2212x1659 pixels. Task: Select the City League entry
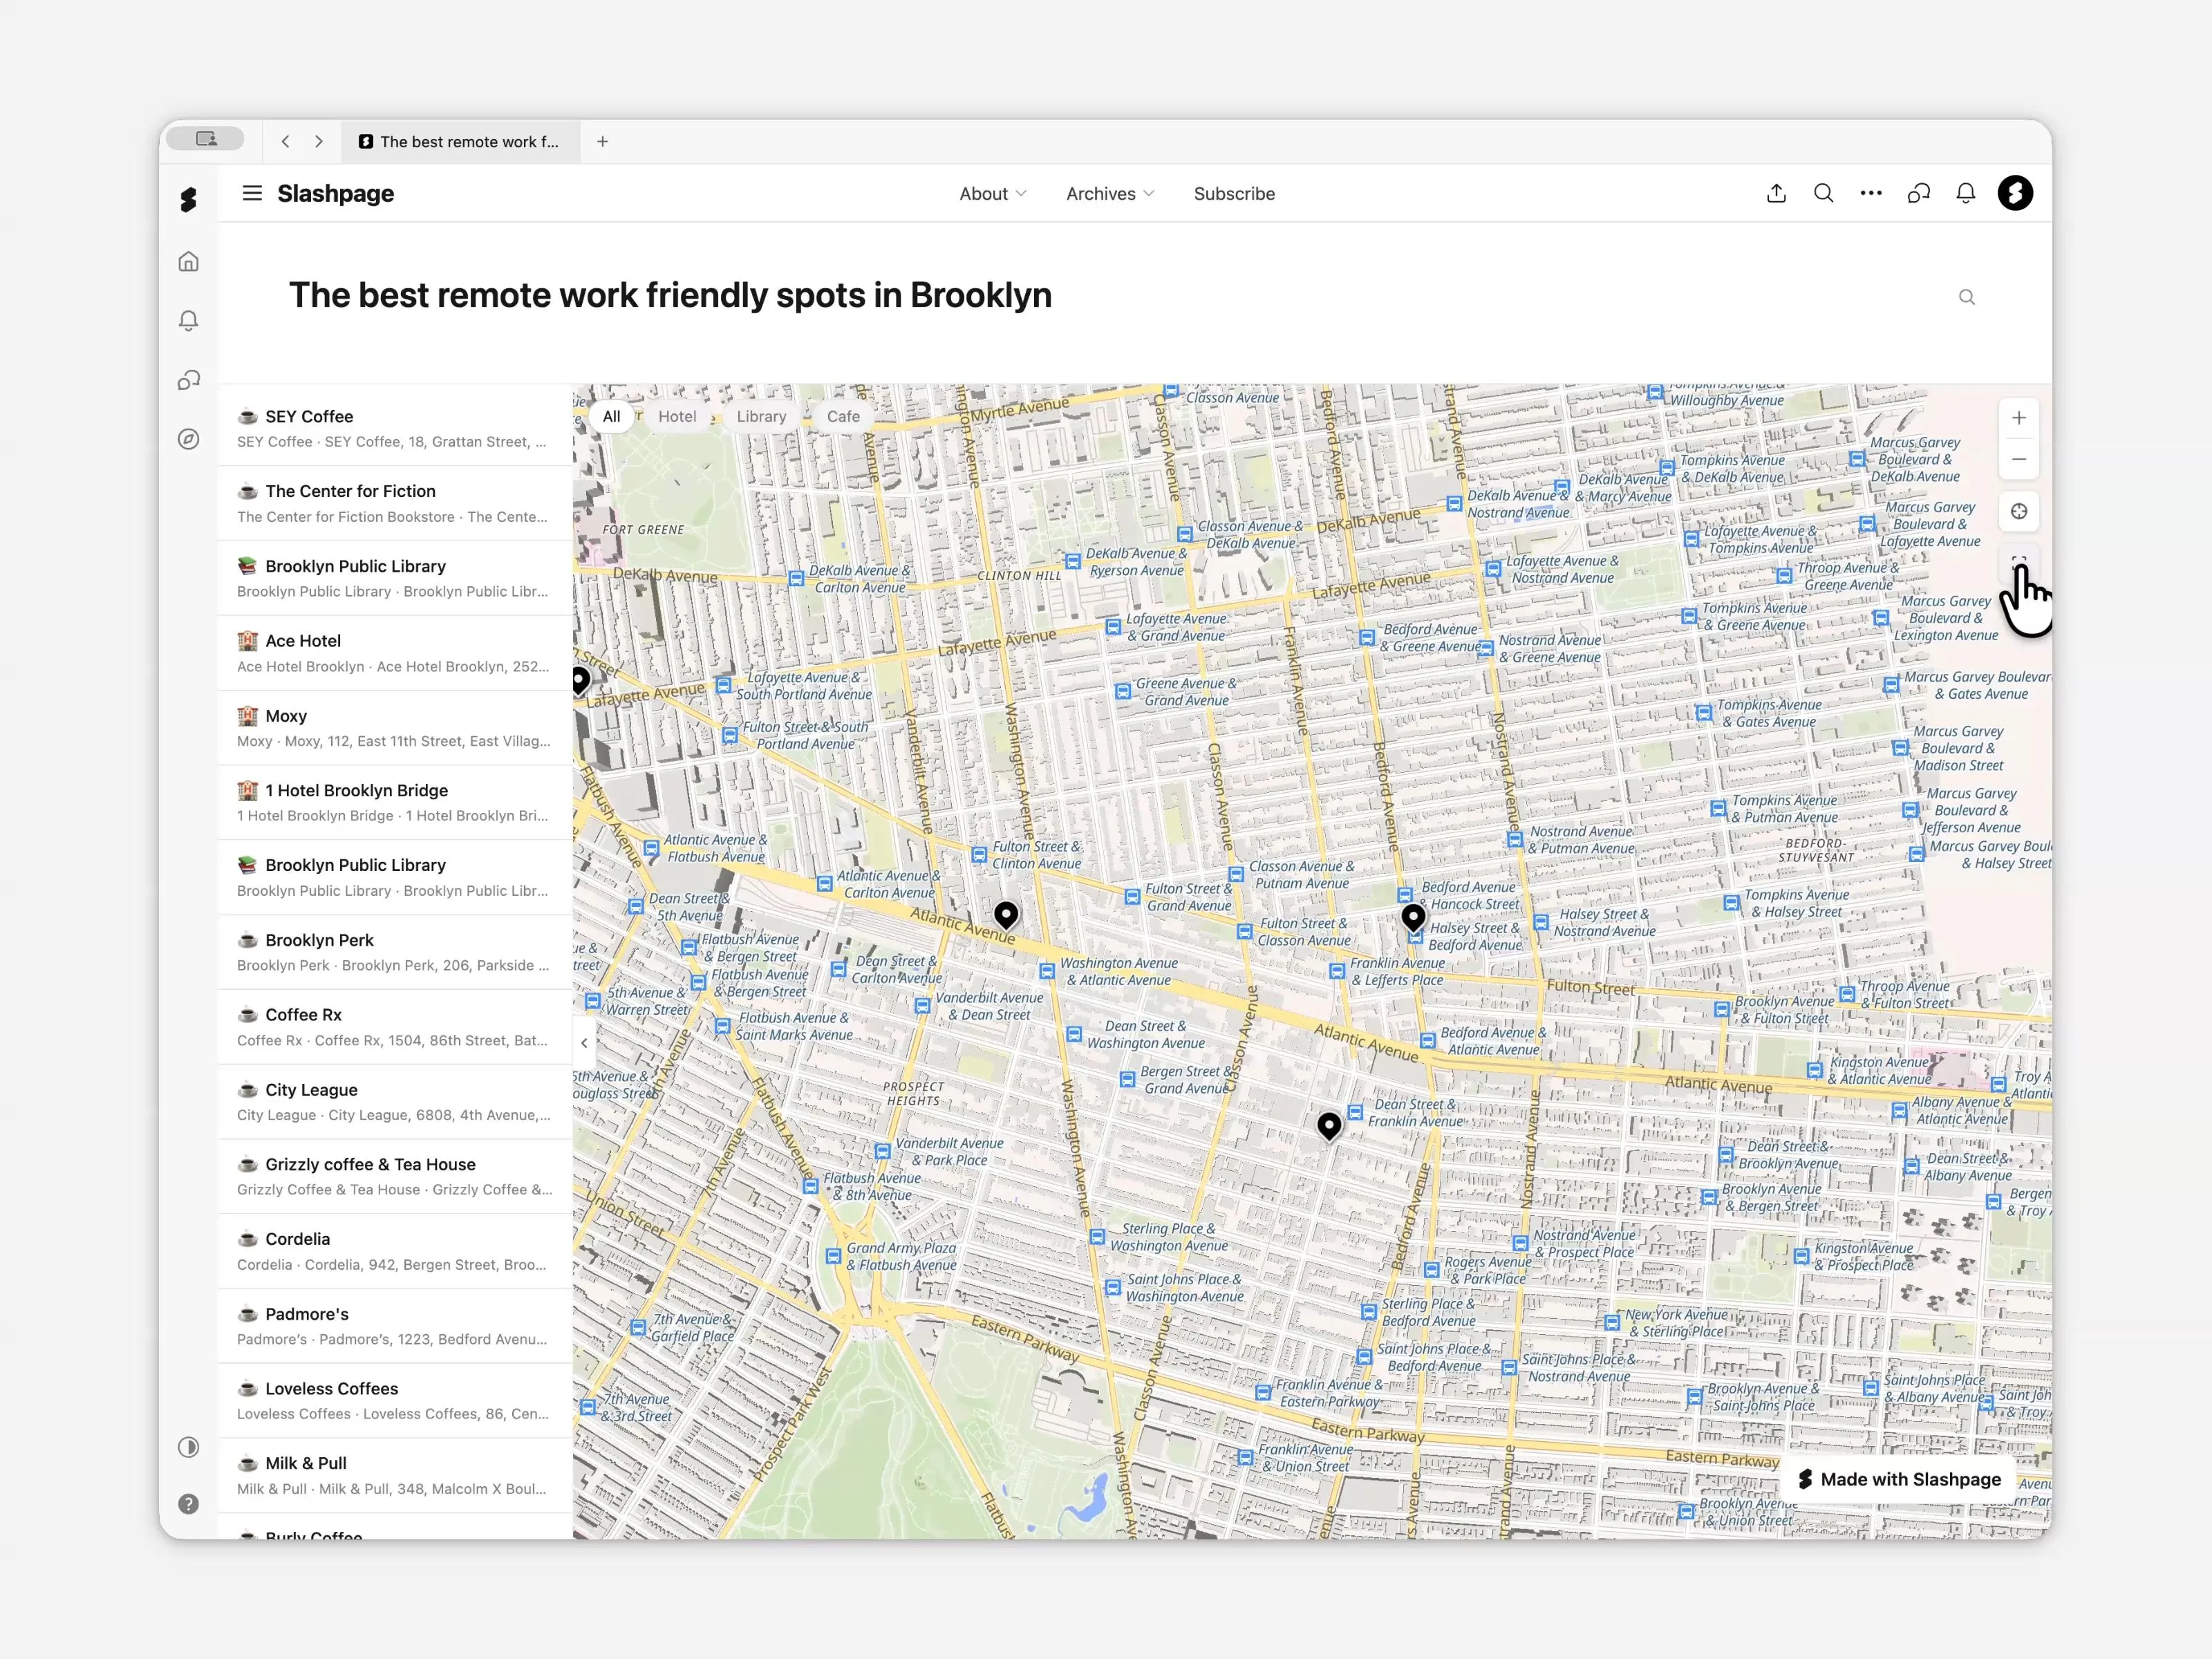coord(395,1102)
